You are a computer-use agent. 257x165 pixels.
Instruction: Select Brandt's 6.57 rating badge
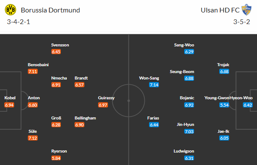pyautogui.click(x=80, y=85)
